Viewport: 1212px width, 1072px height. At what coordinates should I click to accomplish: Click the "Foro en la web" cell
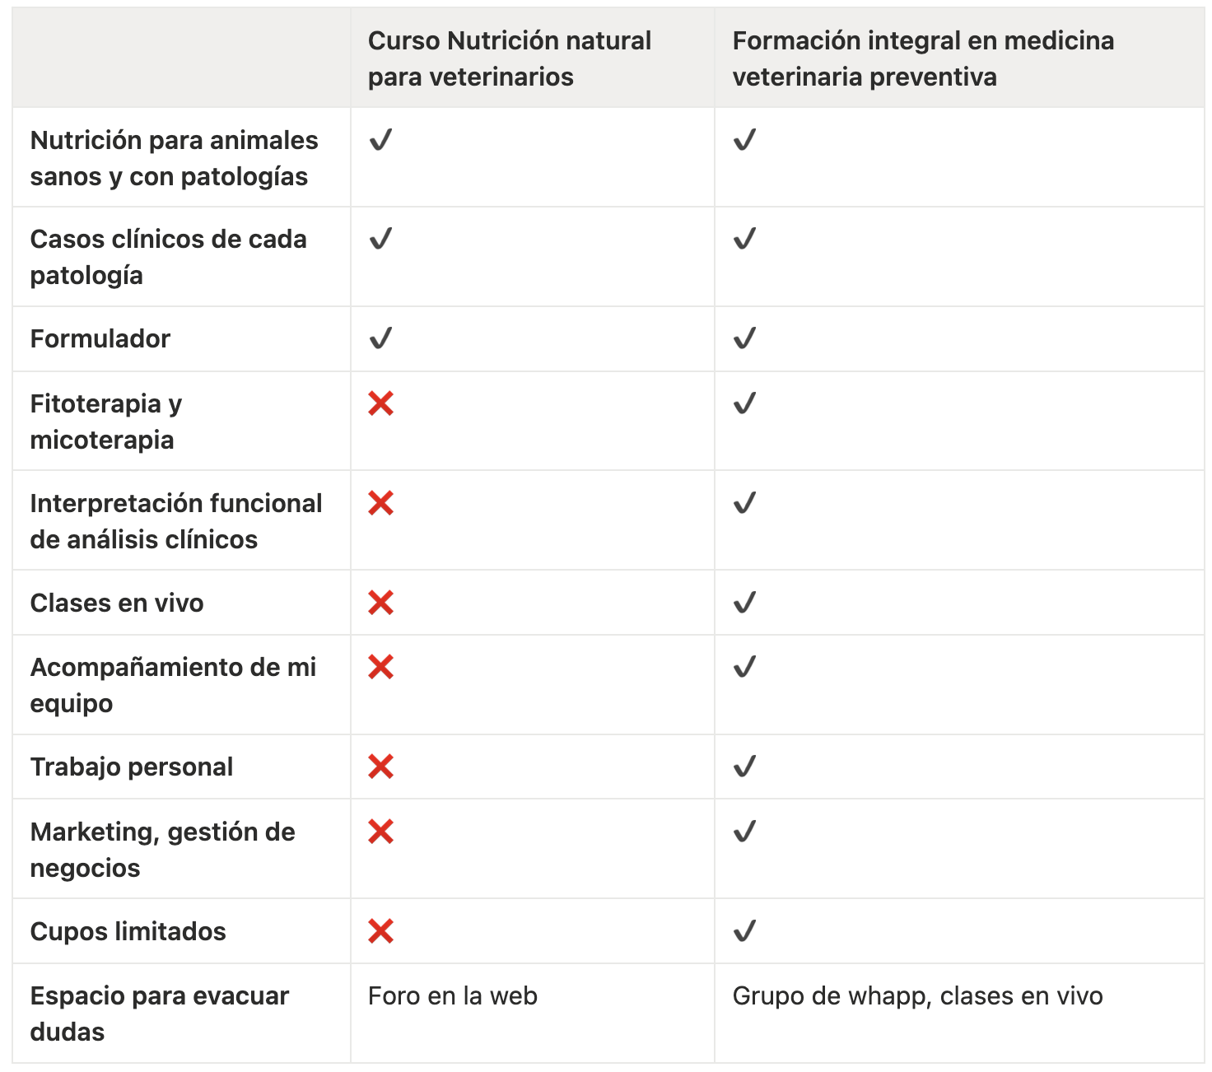tap(452, 996)
